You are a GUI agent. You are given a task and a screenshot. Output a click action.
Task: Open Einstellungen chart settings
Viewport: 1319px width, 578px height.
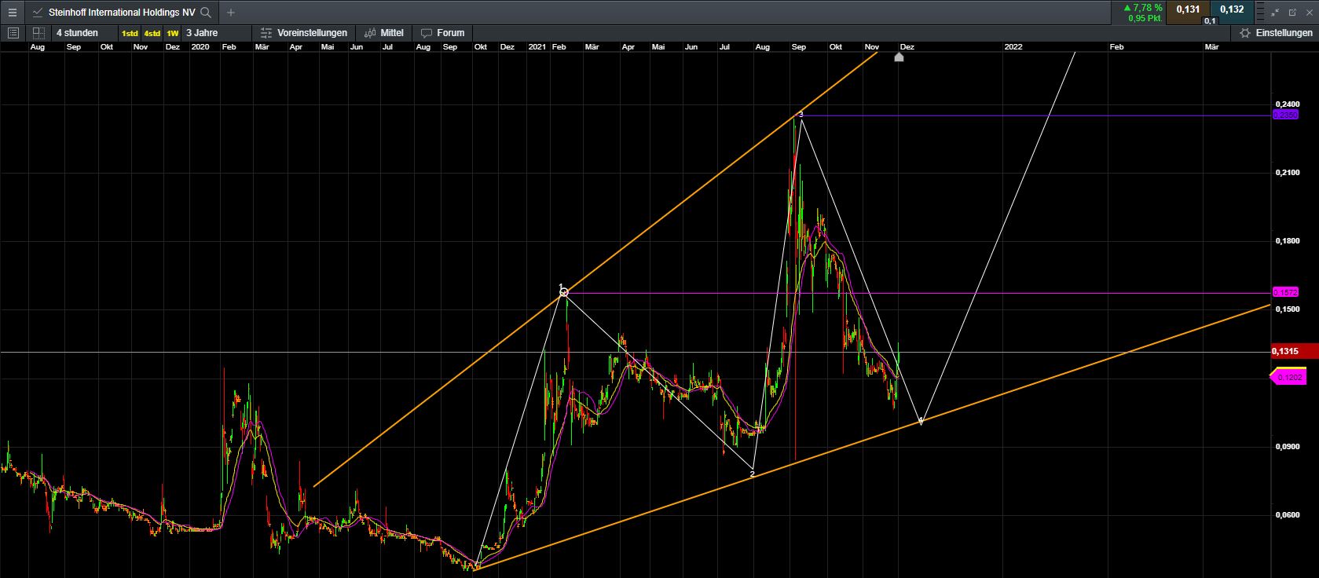pyautogui.click(x=1276, y=33)
